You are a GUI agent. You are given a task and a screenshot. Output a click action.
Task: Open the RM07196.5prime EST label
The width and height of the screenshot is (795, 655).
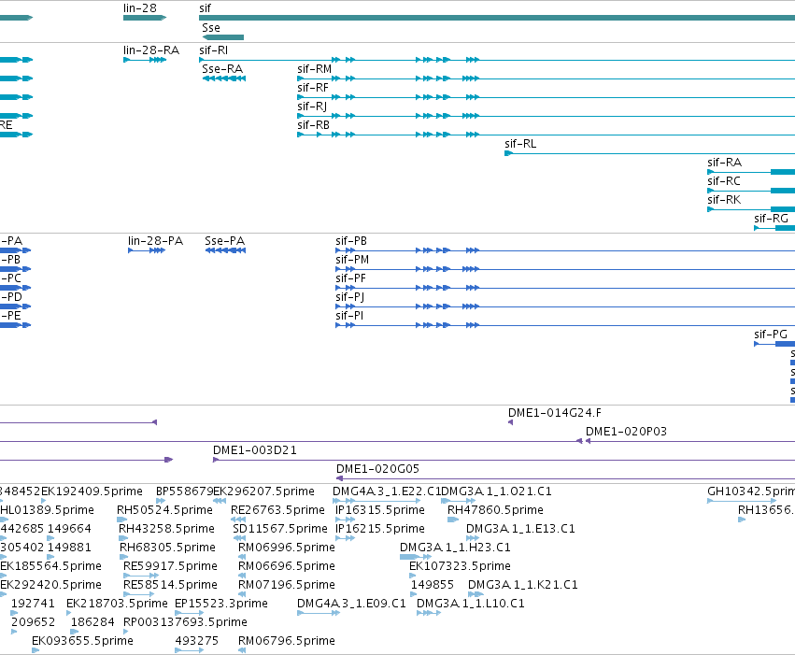[287, 585]
